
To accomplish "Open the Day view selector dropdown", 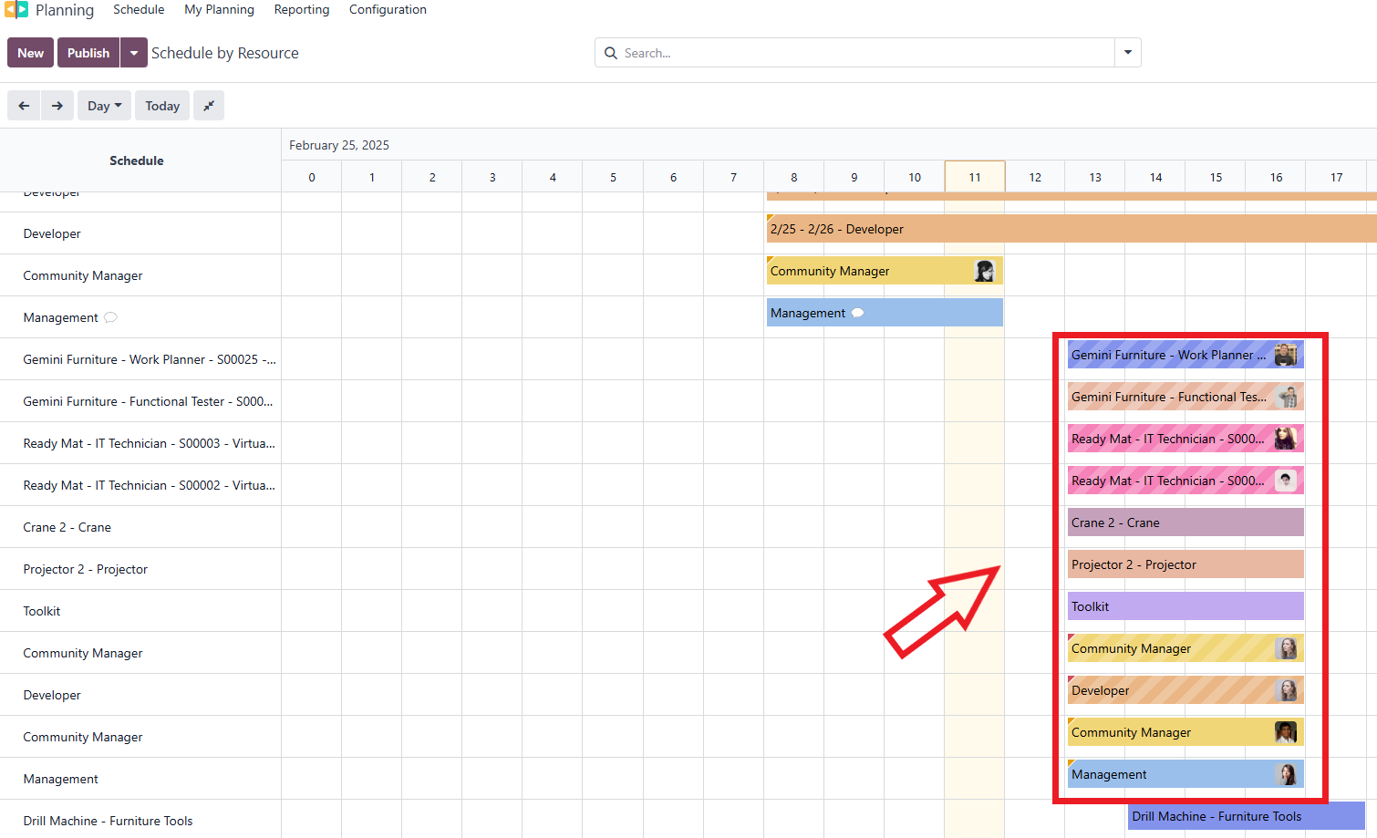I will click(103, 105).
